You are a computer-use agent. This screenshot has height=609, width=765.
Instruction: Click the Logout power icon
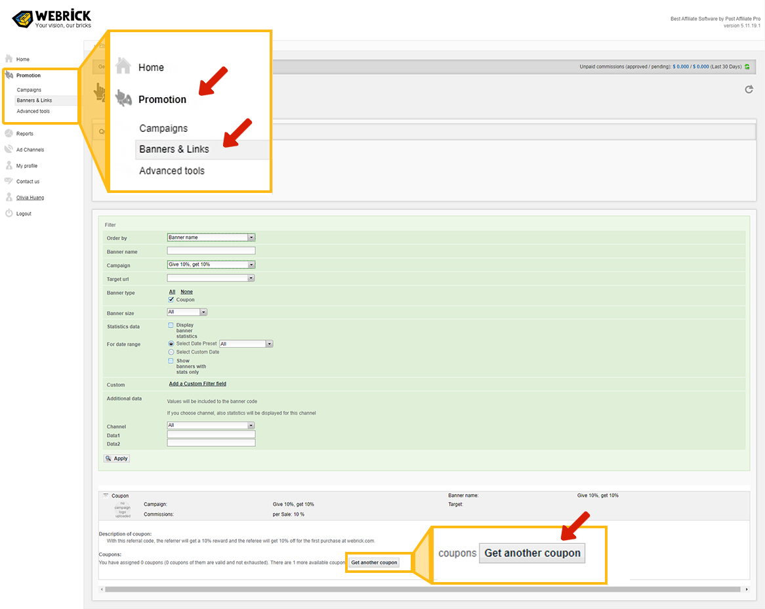9,213
